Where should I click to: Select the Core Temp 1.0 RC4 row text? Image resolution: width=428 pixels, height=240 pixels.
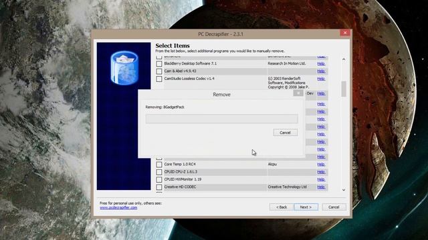coord(180,165)
